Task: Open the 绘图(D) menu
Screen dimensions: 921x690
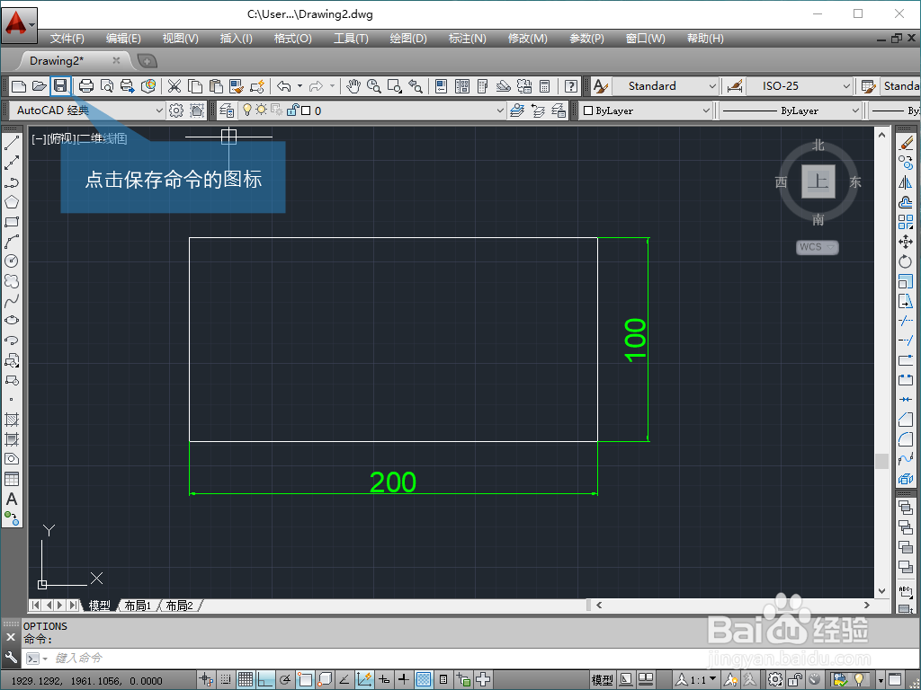Action: tap(408, 39)
